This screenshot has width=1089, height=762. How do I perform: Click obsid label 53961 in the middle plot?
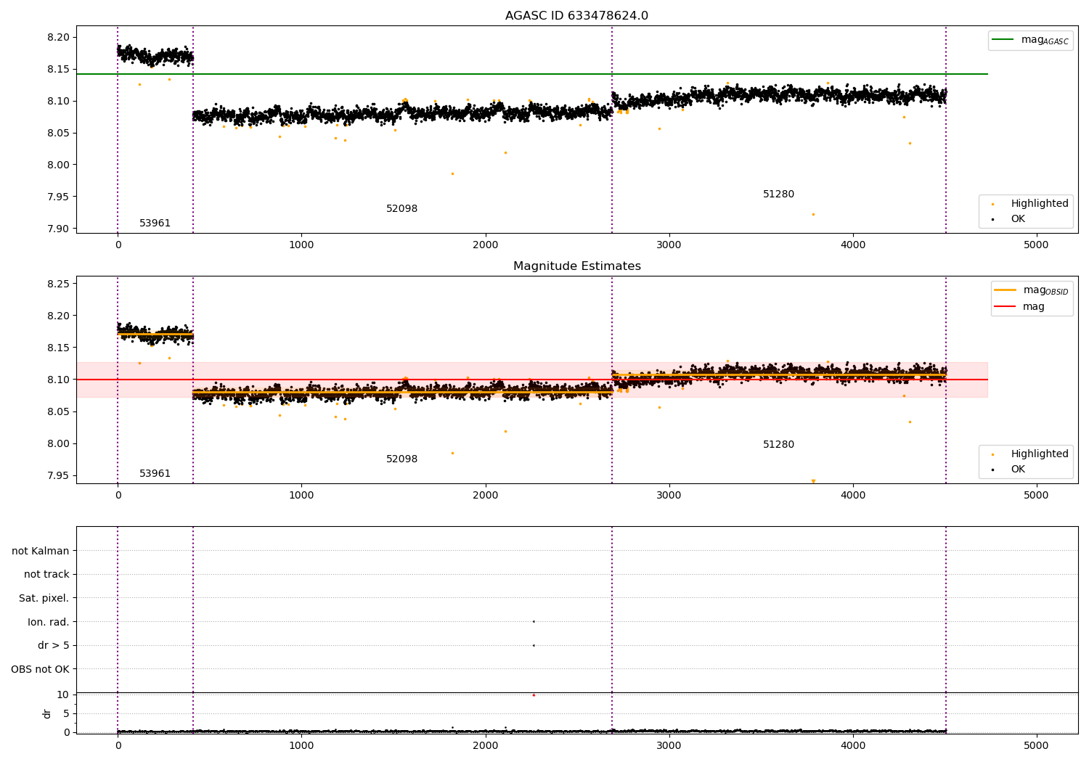[x=155, y=474]
